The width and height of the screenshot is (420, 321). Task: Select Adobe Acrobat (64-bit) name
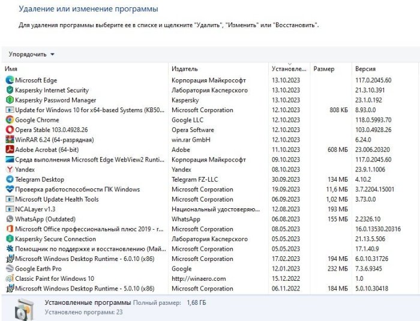47,149
